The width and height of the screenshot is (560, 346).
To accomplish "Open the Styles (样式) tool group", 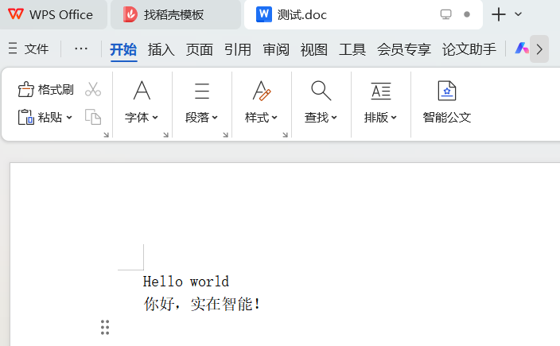I will click(262, 103).
